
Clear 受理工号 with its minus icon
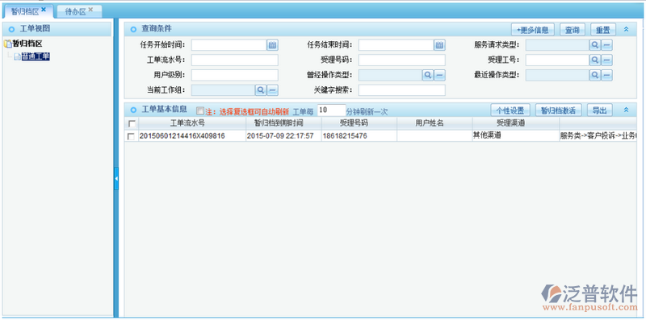[x=607, y=60]
